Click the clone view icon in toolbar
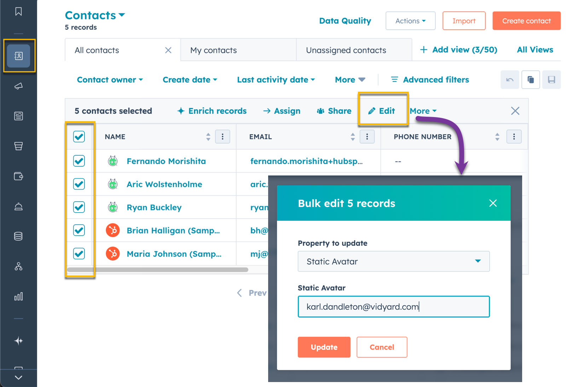This screenshot has width=566, height=387. 531,80
